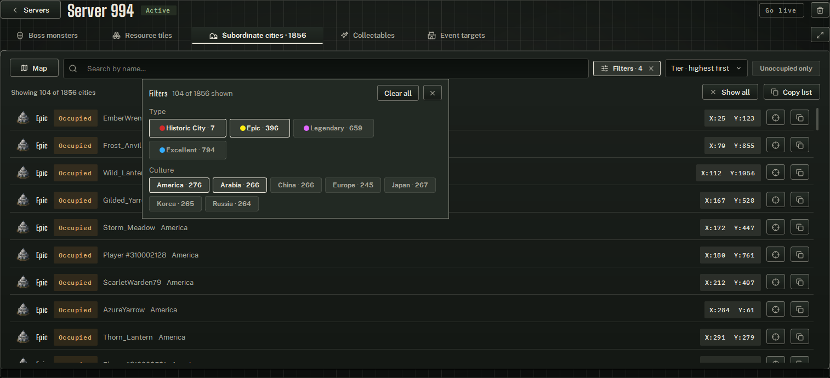Screen dimensions: 830x378
Task: Toggle America culture filter
Action: click(x=179, y=185)
